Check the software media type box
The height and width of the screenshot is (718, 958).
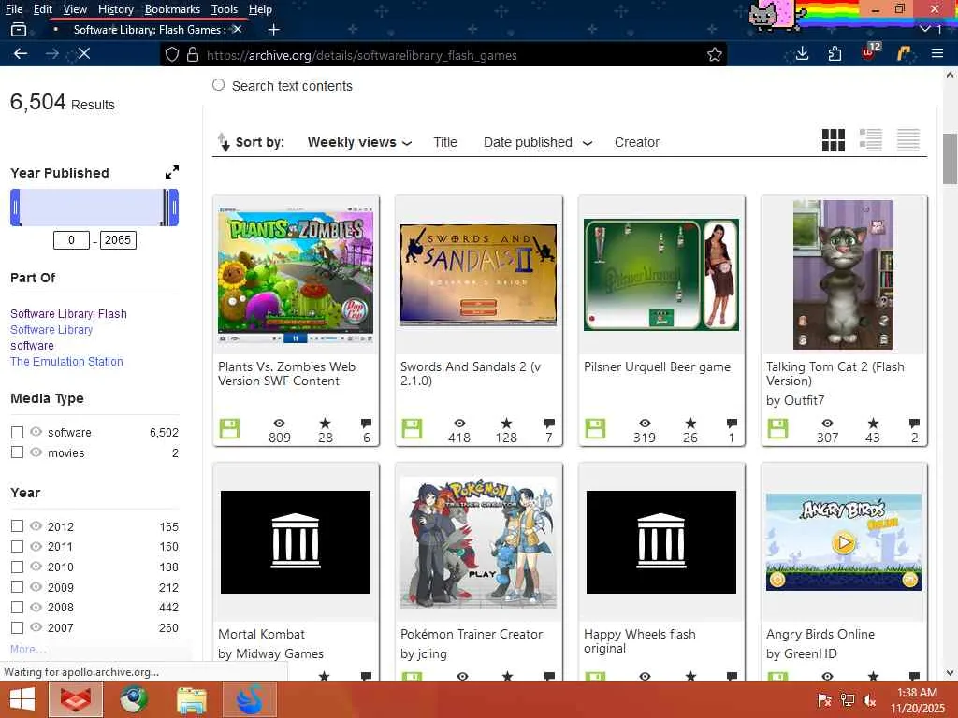(x=17, y=432)
